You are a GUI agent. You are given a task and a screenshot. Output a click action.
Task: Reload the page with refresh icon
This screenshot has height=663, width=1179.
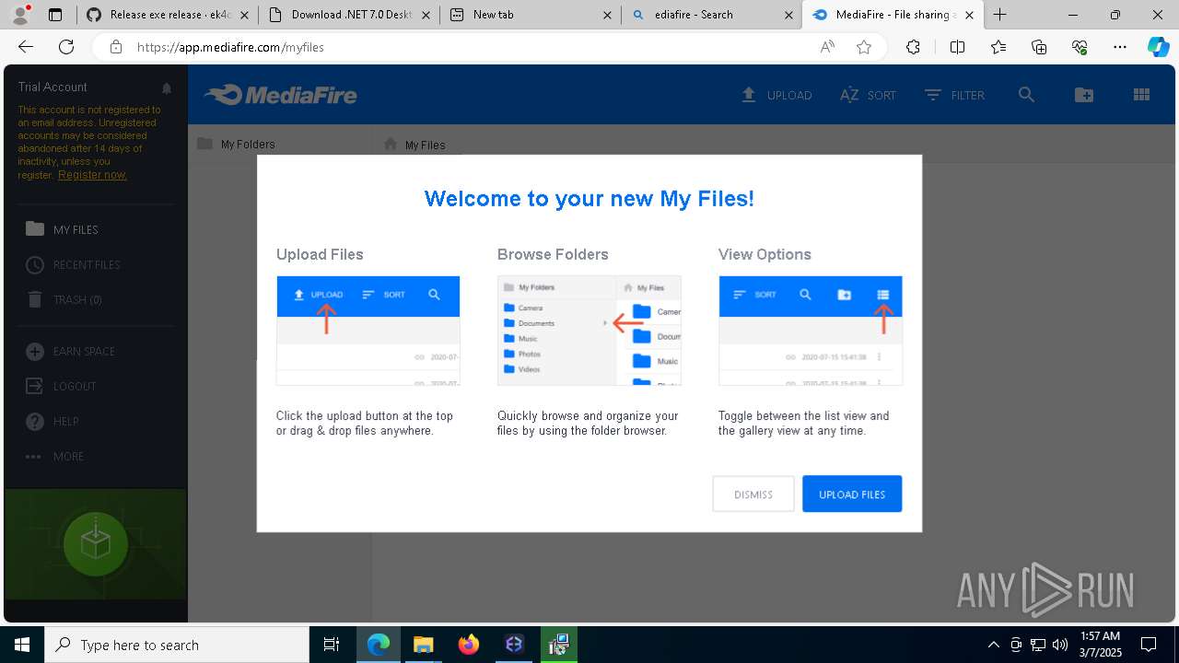(x=66, y=47)
